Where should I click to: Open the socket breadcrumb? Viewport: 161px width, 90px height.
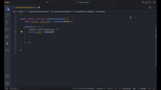(x=101, y=12)
